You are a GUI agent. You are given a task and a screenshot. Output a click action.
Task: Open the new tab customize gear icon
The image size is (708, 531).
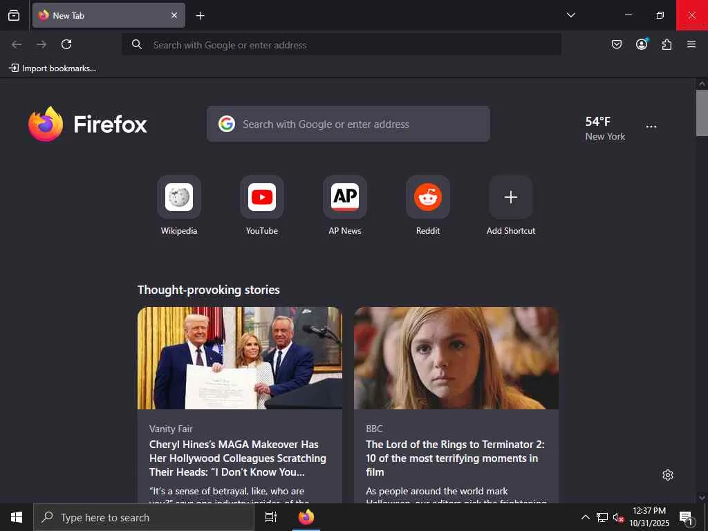click(x=668, y=475)
